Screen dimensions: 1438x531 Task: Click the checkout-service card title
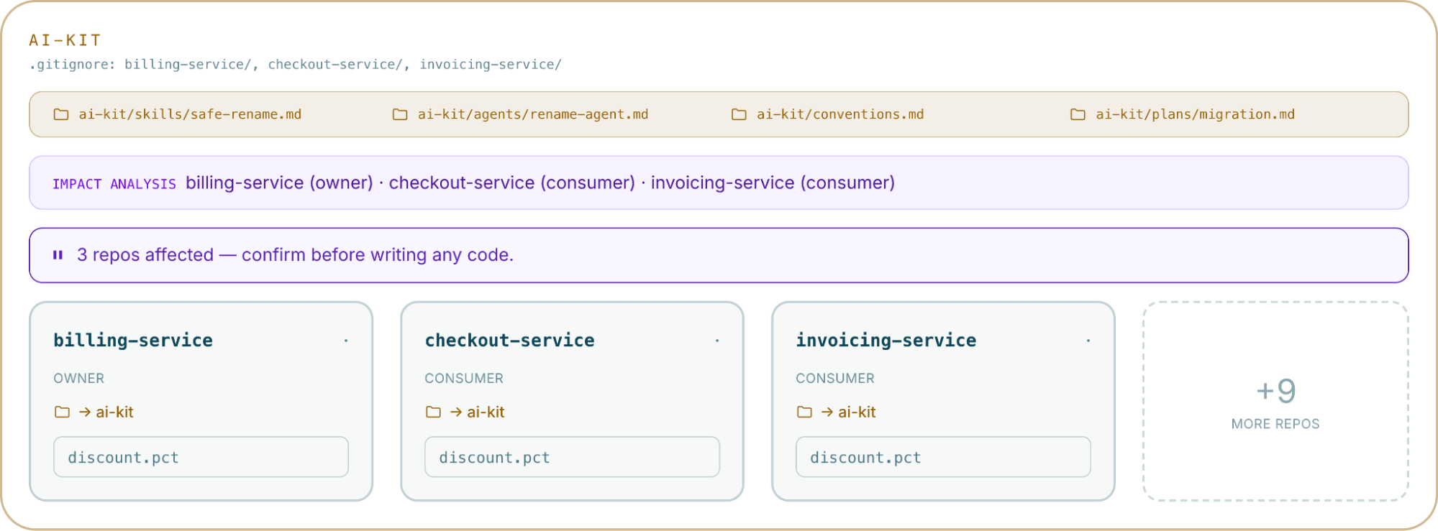pos(509,340)
